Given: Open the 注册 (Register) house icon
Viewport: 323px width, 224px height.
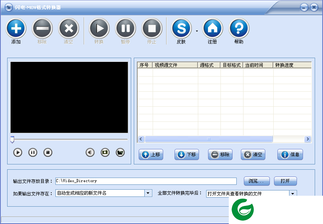Looking at the screenshot, I should [213, 28].
